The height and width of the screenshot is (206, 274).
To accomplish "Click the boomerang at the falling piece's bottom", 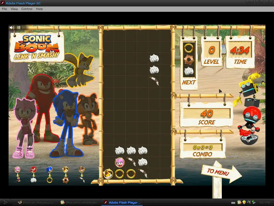I will [154, 81].
